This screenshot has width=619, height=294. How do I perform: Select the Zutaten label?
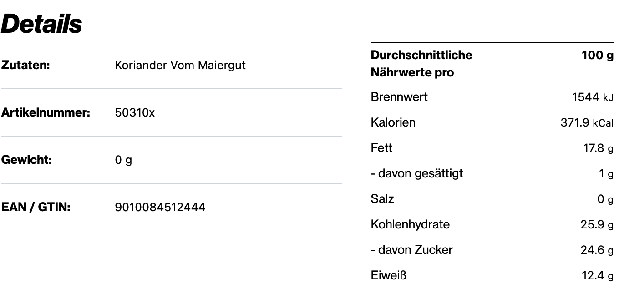pos(25,65)
